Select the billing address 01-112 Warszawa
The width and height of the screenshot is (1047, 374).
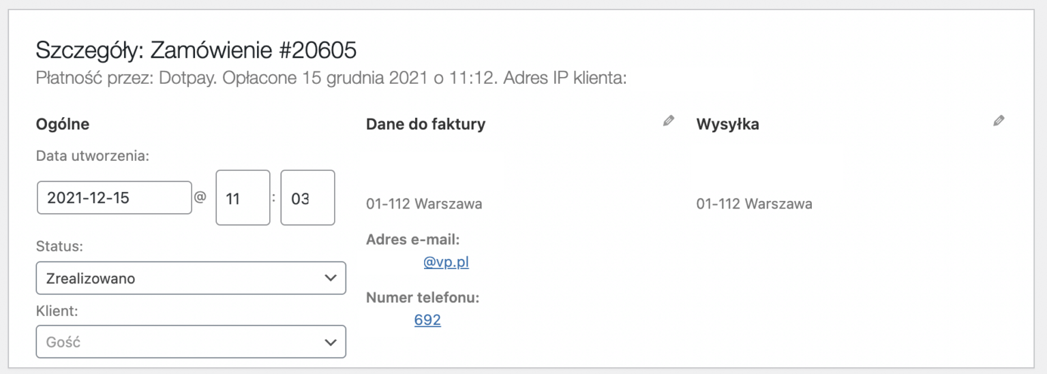point(424,204)
